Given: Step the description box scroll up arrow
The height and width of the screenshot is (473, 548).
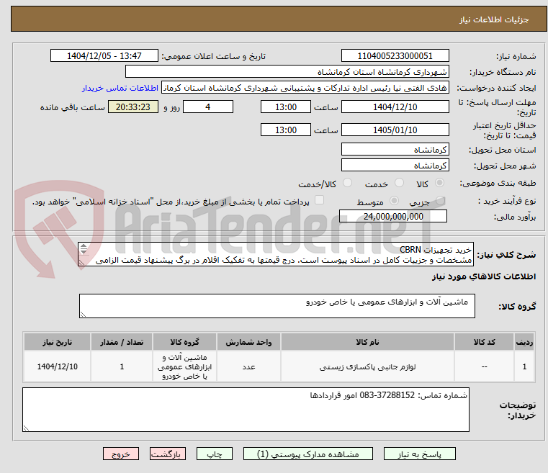Looking at the screenshot, I should [x=84, y=246].
